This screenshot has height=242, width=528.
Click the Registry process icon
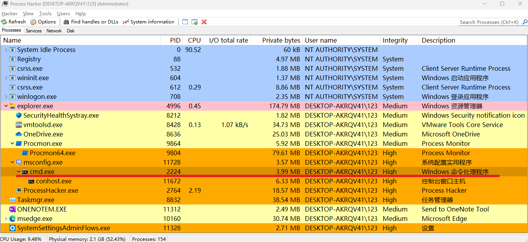click(x=13, y=59)
